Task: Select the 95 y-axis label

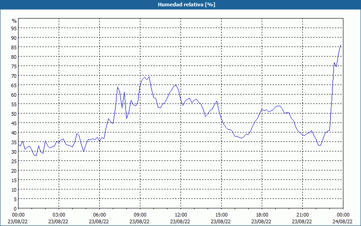Action: [x=14, y=28]
